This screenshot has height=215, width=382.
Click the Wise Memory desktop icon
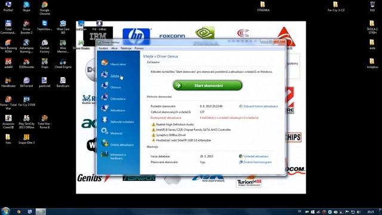pyautogui.click(x=63, y=46)
